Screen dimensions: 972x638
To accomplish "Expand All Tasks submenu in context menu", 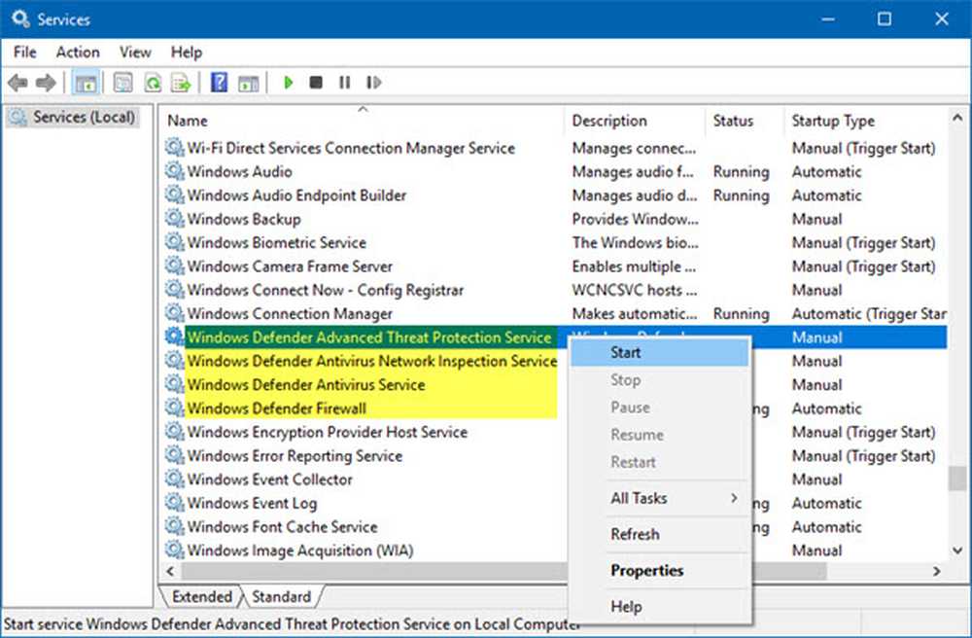I will click(x=660, y=498).
